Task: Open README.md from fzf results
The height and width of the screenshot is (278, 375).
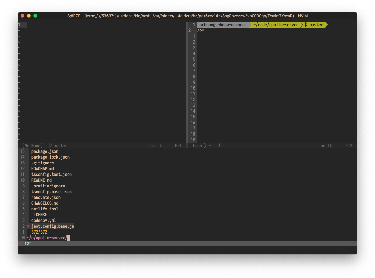Action: point(41,180)
